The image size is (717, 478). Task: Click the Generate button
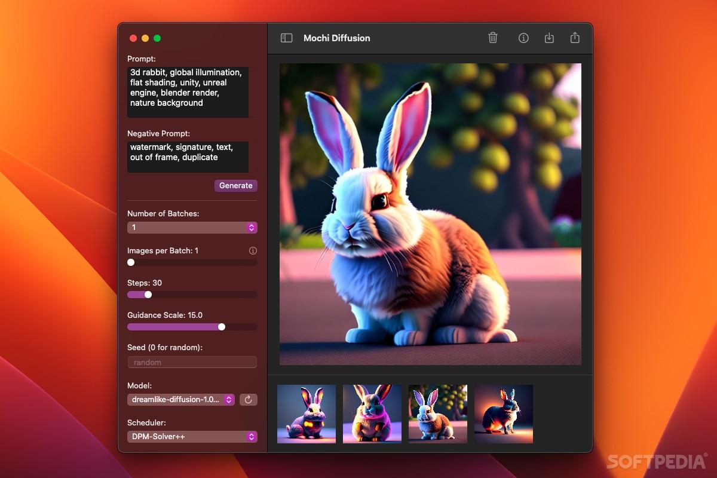point(236,186)
